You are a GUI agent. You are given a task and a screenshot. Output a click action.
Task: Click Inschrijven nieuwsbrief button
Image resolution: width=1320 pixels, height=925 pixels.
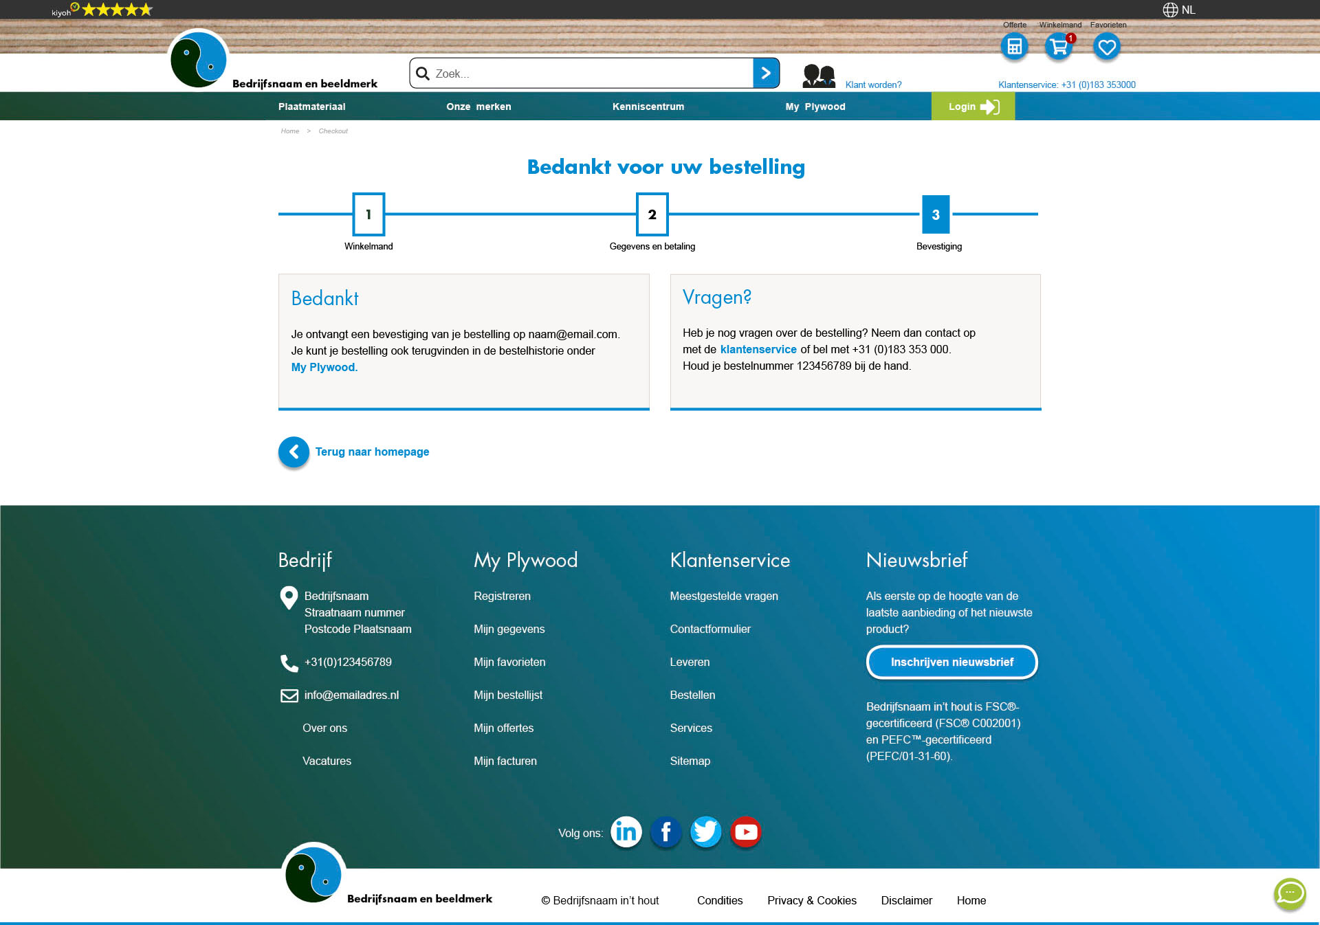[x=951, y=662]
